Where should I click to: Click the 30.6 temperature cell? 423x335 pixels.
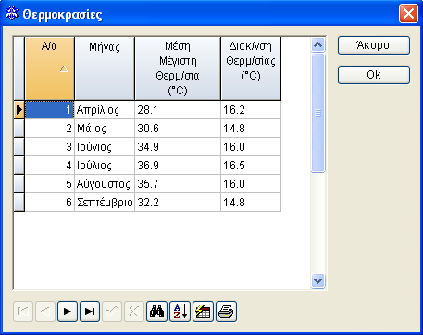pos(178,129)
